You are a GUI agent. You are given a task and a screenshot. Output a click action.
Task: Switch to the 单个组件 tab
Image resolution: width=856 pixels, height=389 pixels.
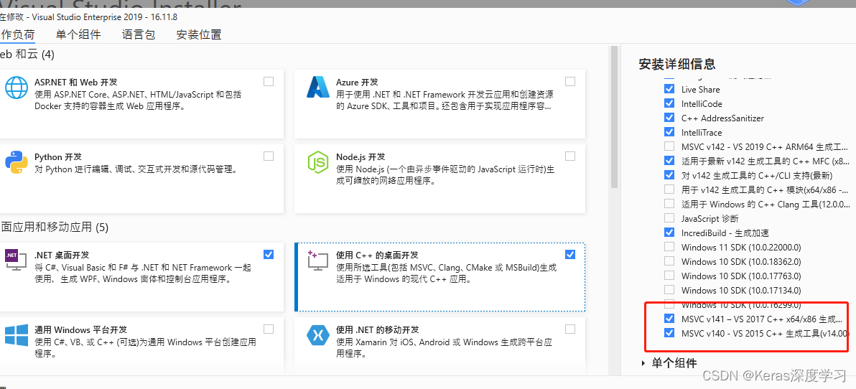(x=78, y=35)
